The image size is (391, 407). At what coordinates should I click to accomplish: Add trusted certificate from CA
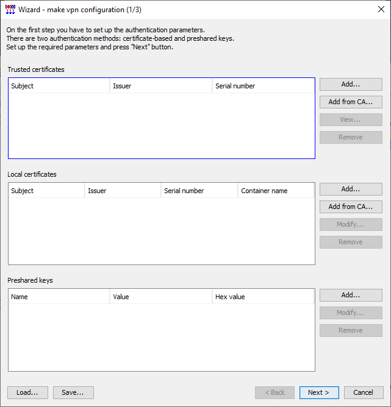(351, 102)
